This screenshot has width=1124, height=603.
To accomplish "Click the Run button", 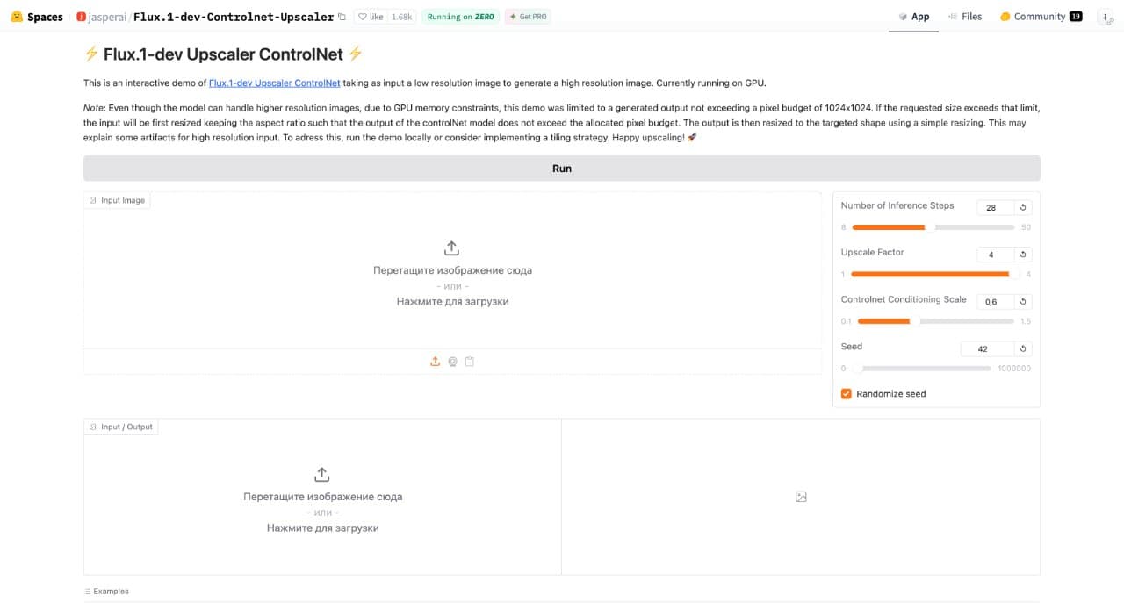I will (x=562, y=169).
